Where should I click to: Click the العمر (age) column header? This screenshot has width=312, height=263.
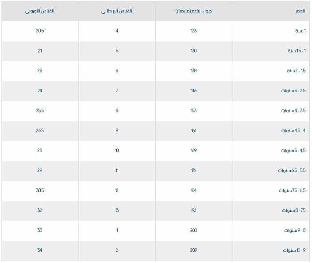(x=300, y=11)
